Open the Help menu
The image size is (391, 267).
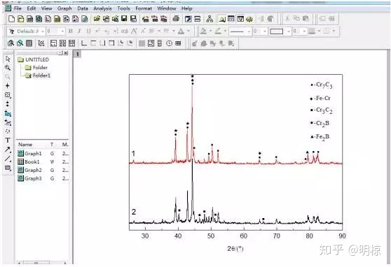[186, 8]
